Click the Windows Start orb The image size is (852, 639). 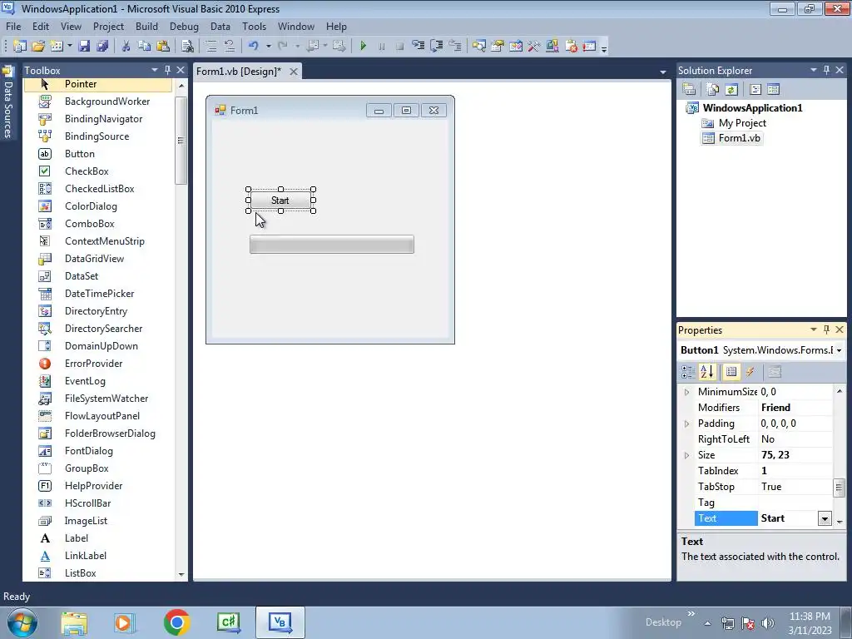[22, 622]
